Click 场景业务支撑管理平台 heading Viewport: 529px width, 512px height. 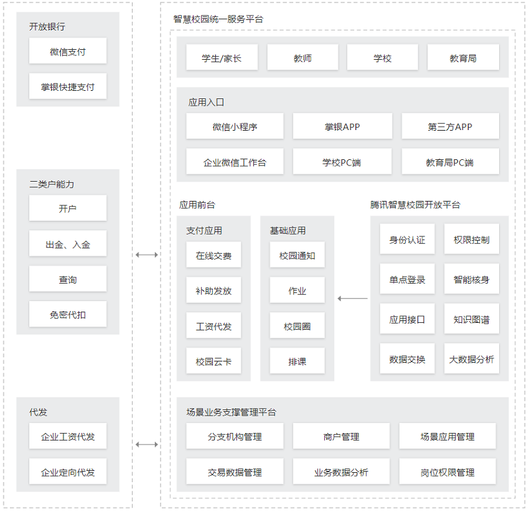tap(232, 412)
